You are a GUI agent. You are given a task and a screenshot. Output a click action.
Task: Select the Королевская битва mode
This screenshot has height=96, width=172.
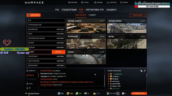pos(46,38)
